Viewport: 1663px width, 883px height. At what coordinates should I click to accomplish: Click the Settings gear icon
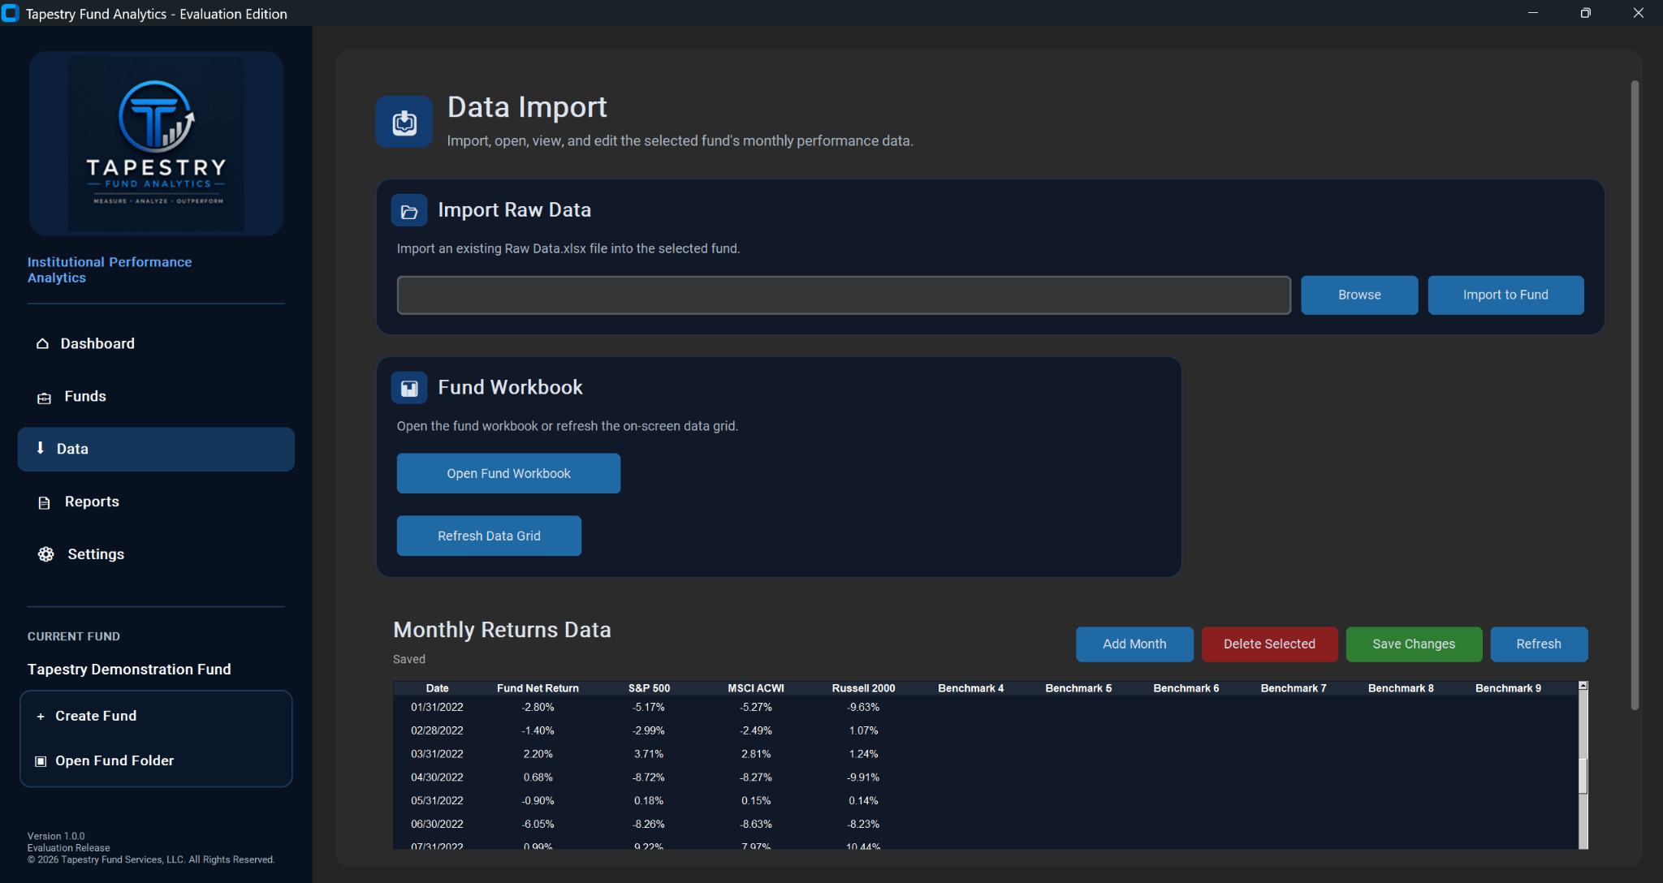point(45,554)
